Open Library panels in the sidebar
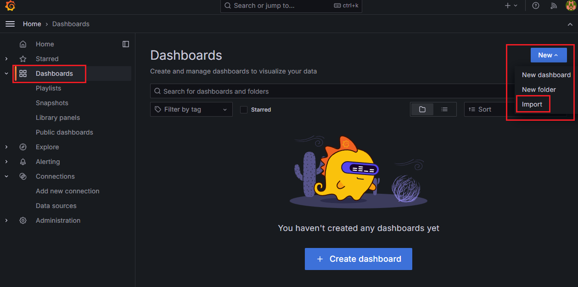This screenshot has height=287, width=578. point(58,118)
